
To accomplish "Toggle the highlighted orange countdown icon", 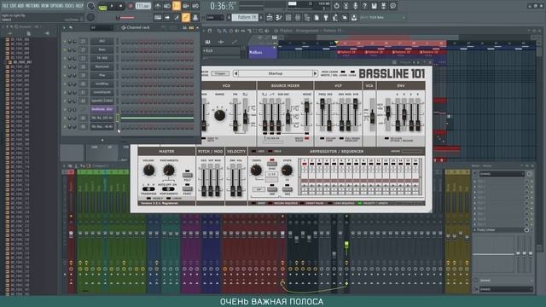I will click(177, 6).
